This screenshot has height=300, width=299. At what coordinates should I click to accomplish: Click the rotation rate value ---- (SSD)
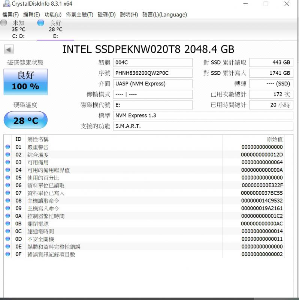coord(271,84)
